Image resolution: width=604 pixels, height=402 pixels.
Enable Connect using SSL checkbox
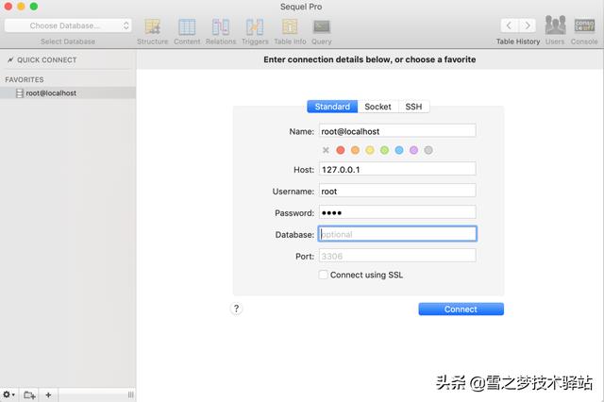pyautogui.click(x=323, y=275)
